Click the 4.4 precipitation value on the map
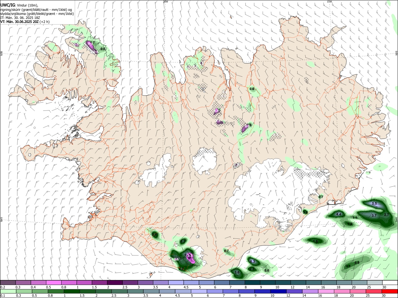This screenshot has height=298, width=398. (x=339, y=214)
